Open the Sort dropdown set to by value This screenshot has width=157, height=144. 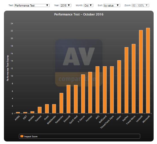(x=112, y=5)
